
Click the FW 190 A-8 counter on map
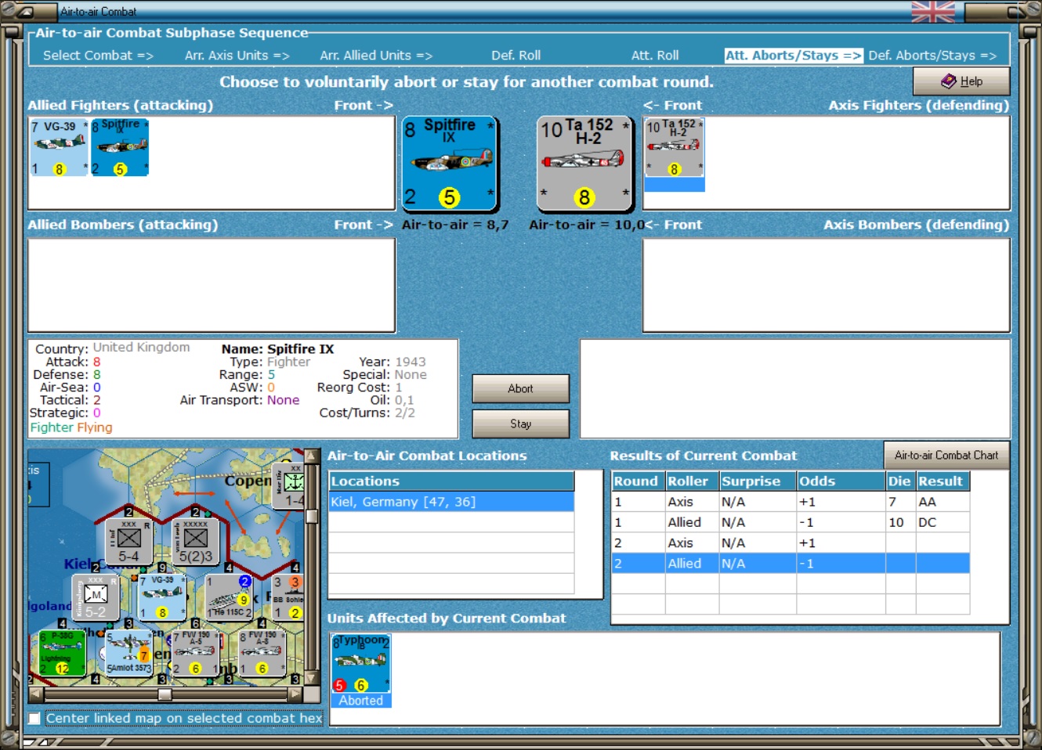[262, 652]
